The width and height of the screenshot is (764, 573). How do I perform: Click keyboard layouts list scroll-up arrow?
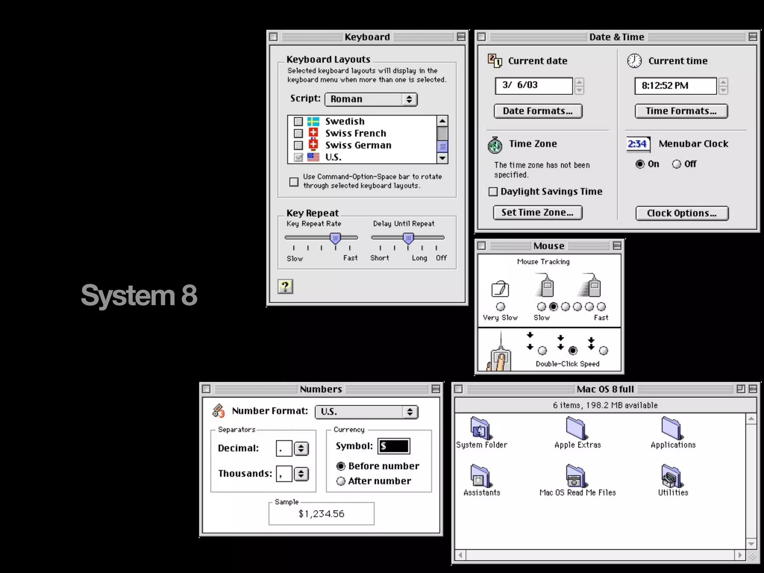coord(442,121)
